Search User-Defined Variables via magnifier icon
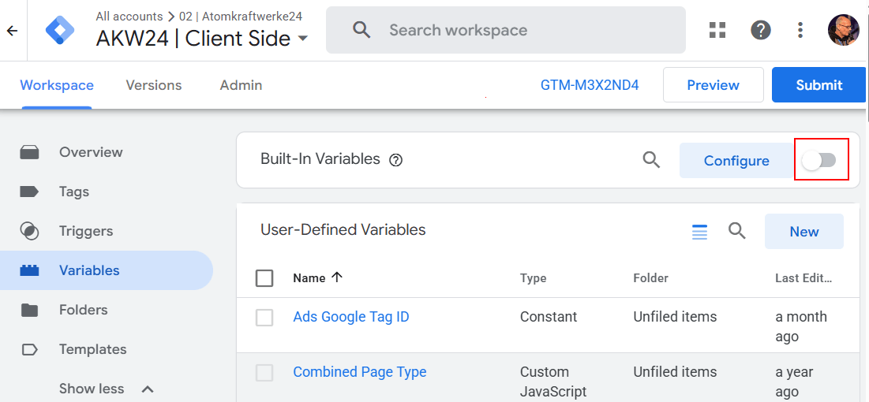 [736, 231]
